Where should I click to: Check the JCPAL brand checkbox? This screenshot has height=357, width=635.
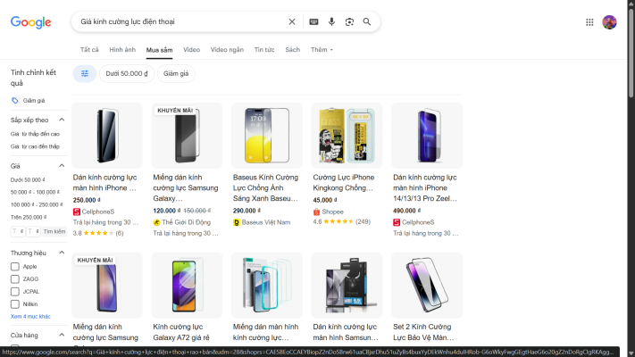[x=15, y=292]
